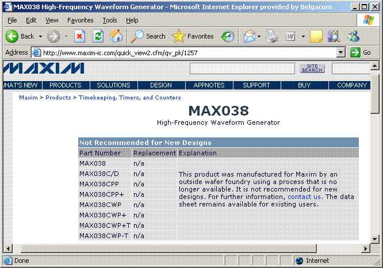383x268 pixels.
Task: Click the second search box right of SITE SEARCH
Action: pos(351,68)
